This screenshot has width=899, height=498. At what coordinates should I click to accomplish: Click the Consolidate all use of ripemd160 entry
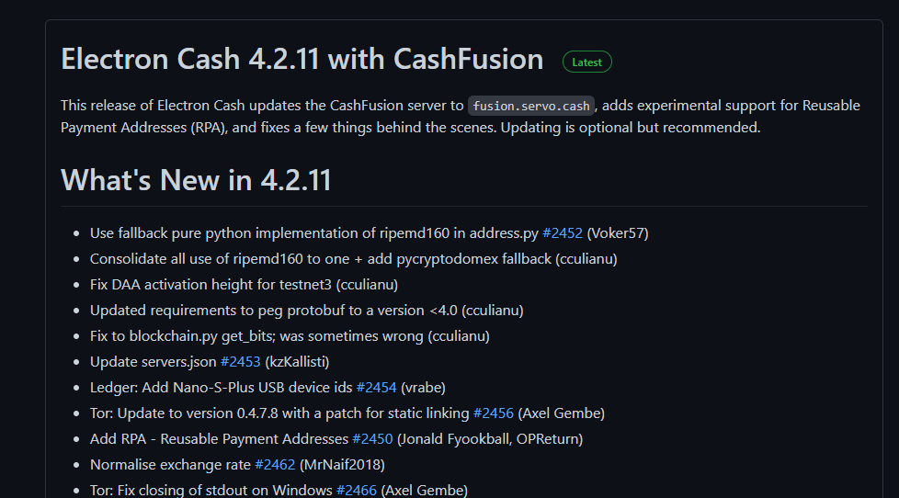point(353,259)
